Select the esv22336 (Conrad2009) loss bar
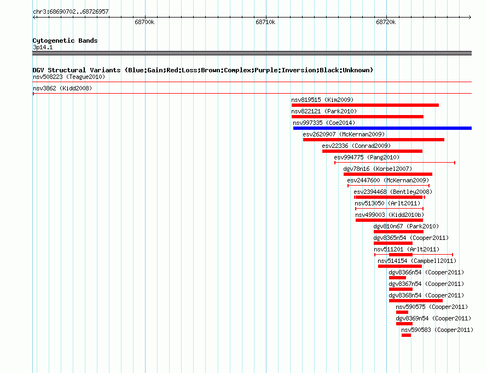 point(373,151)
